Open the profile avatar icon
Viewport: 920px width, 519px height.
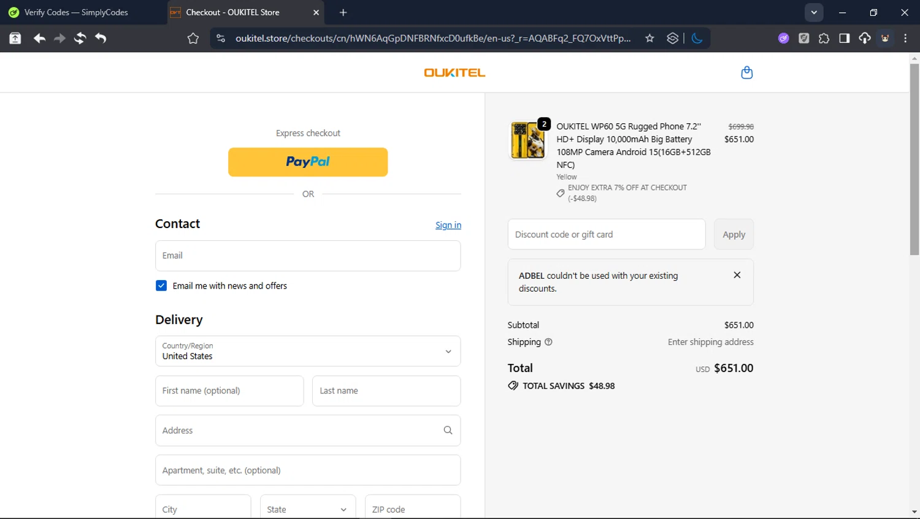885,38
